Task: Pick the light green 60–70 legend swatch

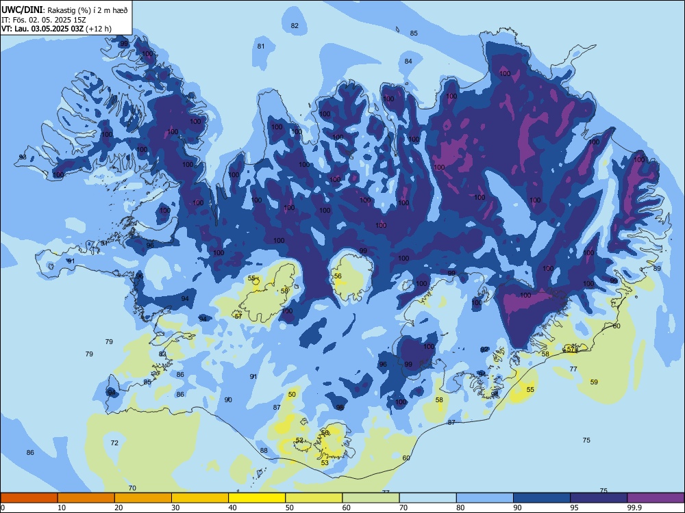Action: click(371, 498)
